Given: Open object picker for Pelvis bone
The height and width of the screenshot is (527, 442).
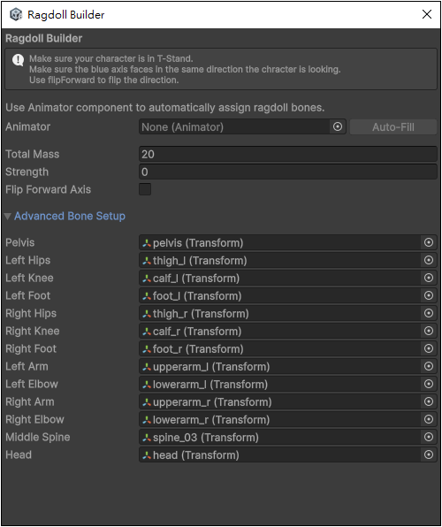Looking at the screenshot, I should 429,242.
